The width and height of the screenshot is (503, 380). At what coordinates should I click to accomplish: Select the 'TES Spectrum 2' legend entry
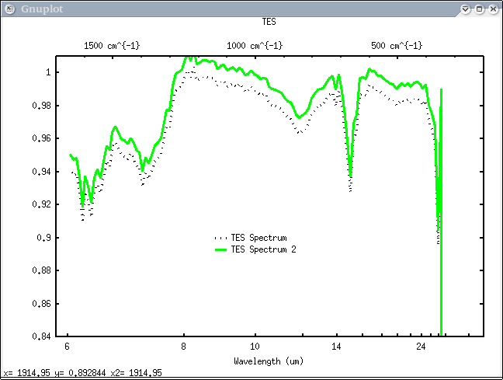(x=263, y=249)
